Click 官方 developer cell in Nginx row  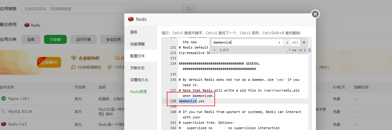(78, 98)
